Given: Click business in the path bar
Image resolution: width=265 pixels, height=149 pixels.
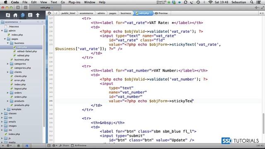Looking at the screenshot, I should [126, 13].
